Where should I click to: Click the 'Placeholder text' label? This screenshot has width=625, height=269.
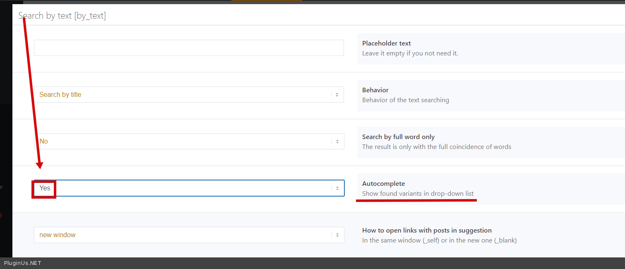point(386,43)
